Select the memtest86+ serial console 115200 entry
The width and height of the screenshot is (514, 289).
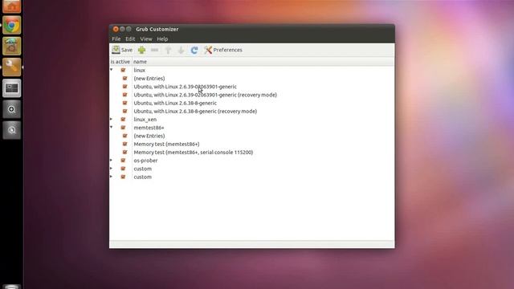tap(193, 152)
